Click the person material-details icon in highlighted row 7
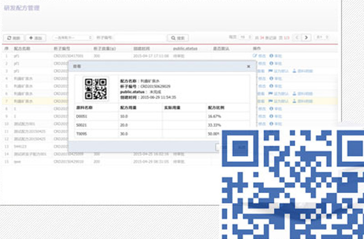This screenshot has width=364, height=239. [294, 101]
